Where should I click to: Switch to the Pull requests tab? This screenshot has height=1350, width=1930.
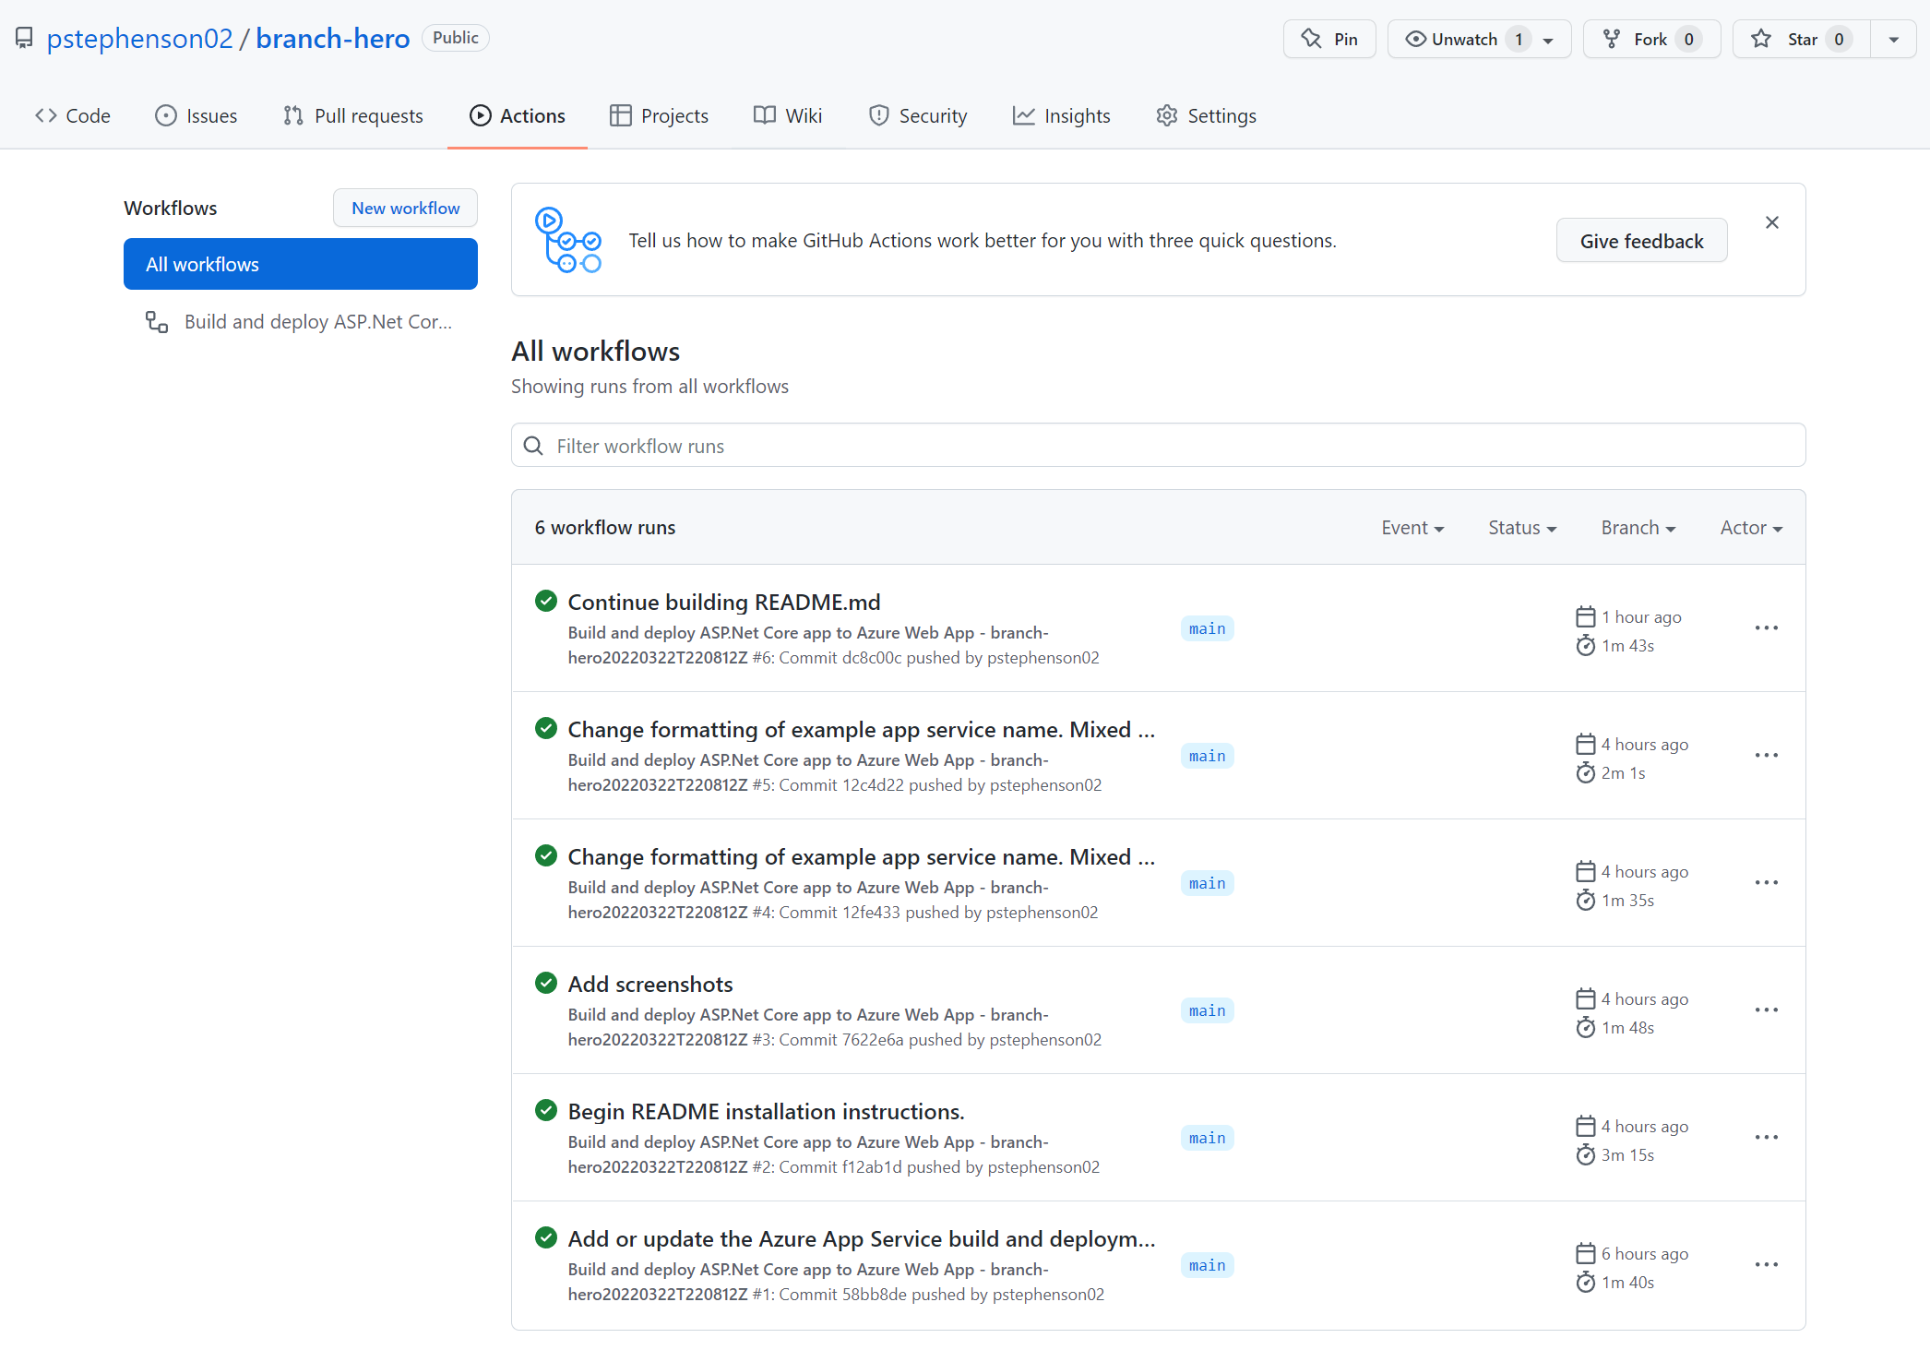click(353, 116)
